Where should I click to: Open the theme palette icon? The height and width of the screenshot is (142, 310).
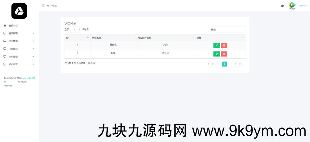coord(282,6)
